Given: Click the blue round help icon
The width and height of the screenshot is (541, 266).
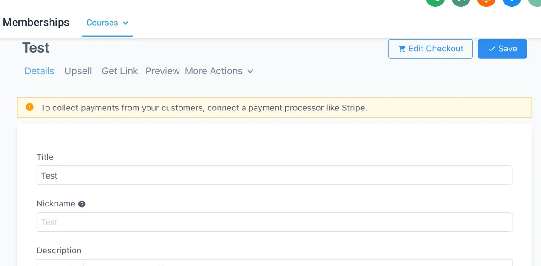Looking at the screenshot, I should [512, 2].
